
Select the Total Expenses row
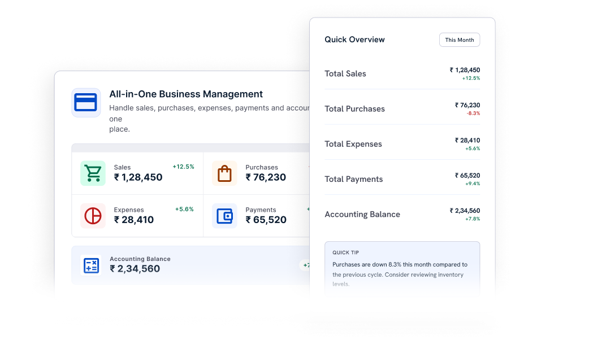[402, 144]
